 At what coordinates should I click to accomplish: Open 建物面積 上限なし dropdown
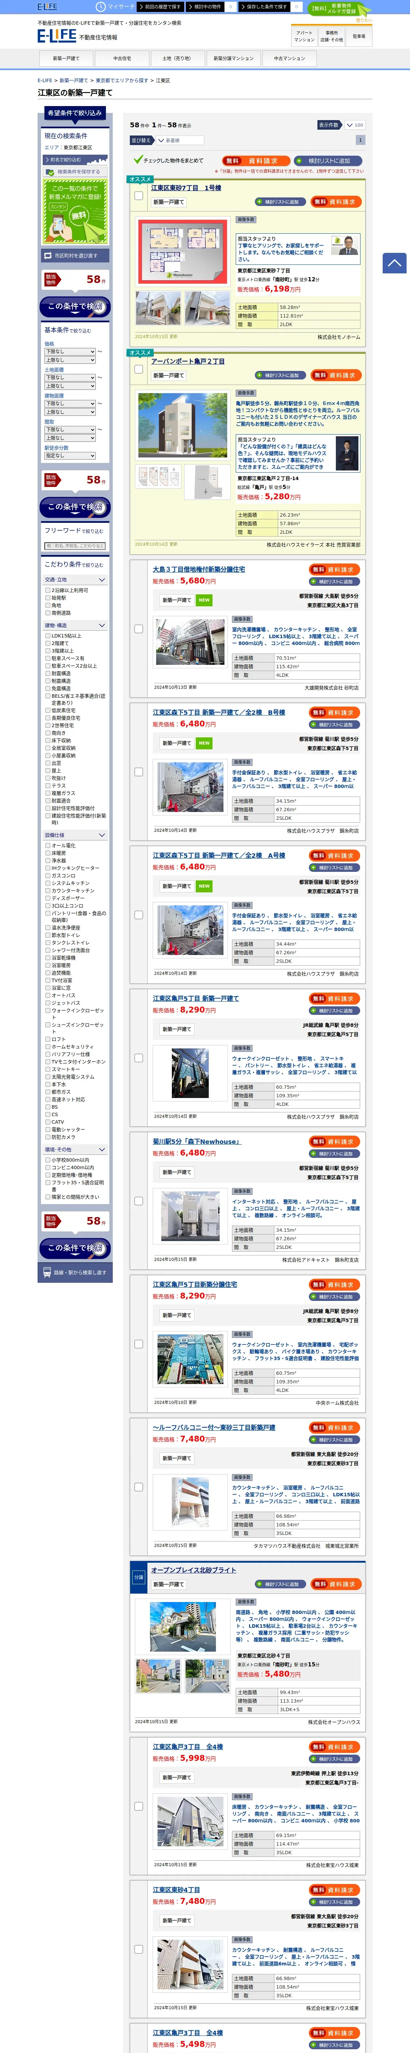[70, 412]
